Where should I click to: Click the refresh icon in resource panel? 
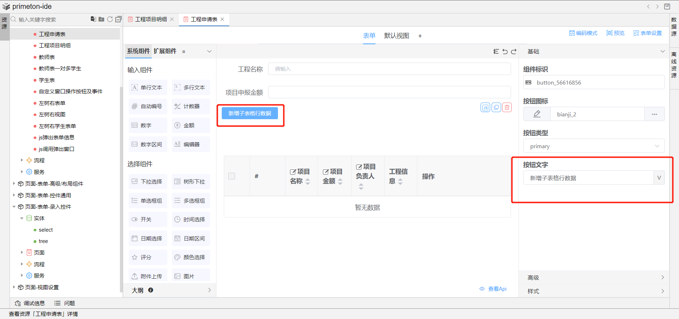click(110, 19)
